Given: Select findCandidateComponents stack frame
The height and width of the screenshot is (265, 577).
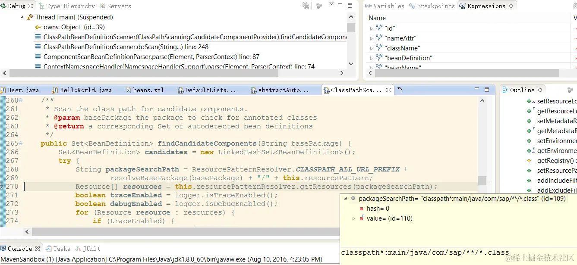Looking at the screenshot, I should [x=195, y=37].
